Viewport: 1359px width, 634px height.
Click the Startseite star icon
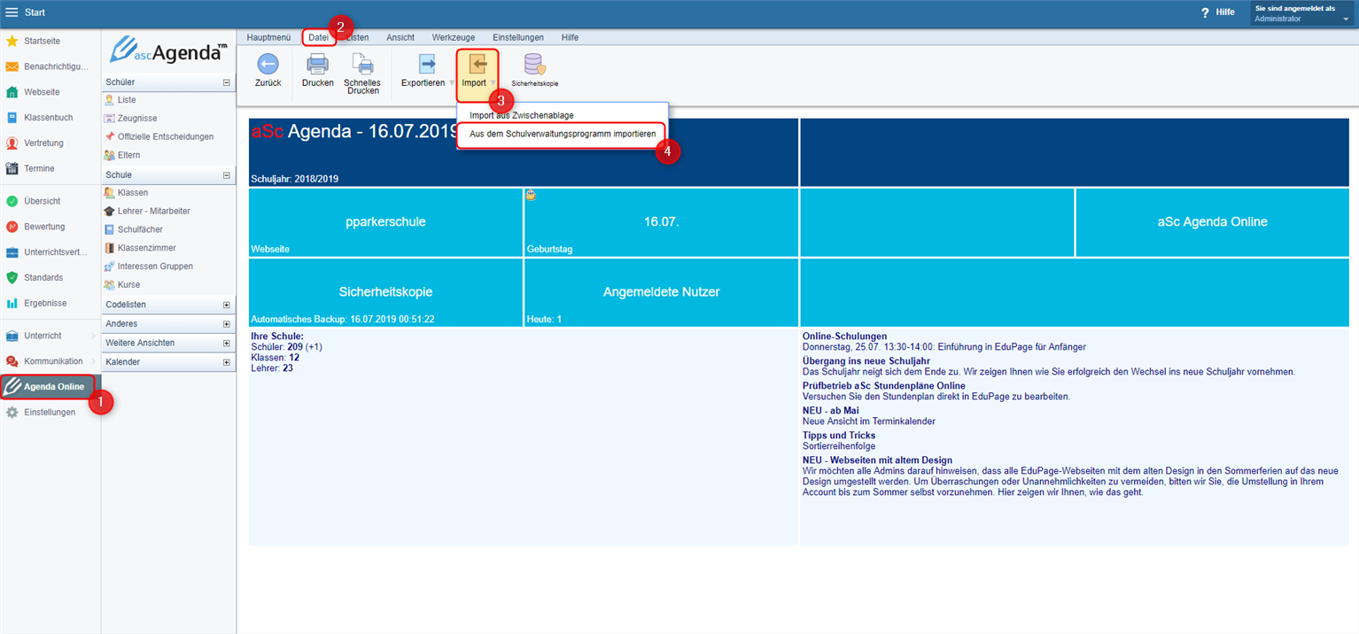point(12,41)
